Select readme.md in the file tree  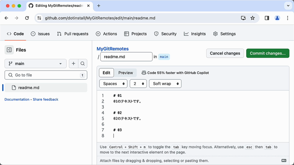46,88
